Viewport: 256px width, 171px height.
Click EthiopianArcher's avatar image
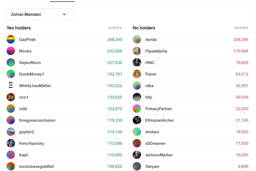[x=137, y=120]
